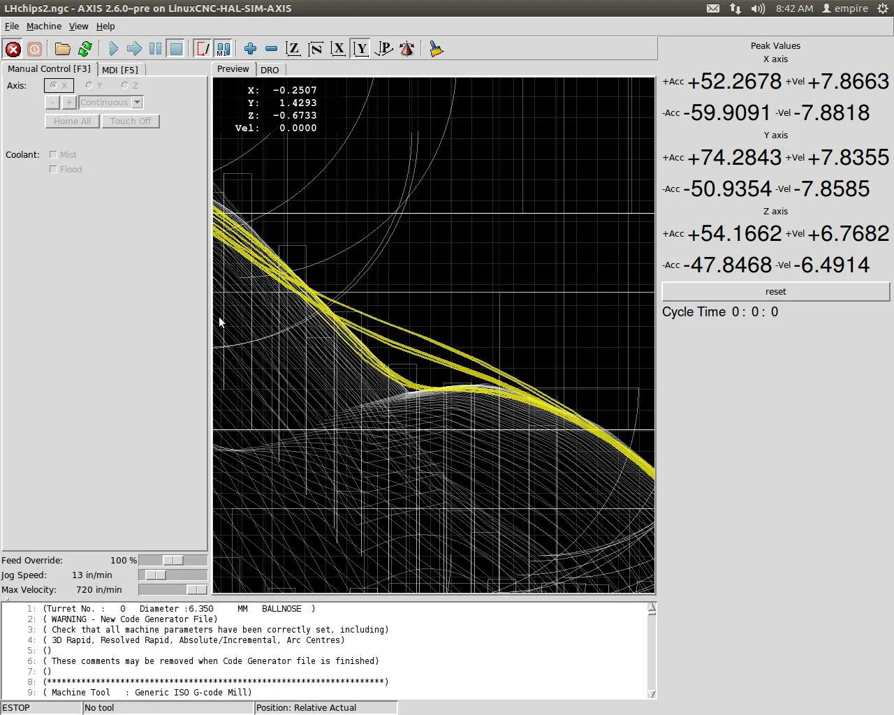Open a G-code file with folder icon

pos(62,49)
